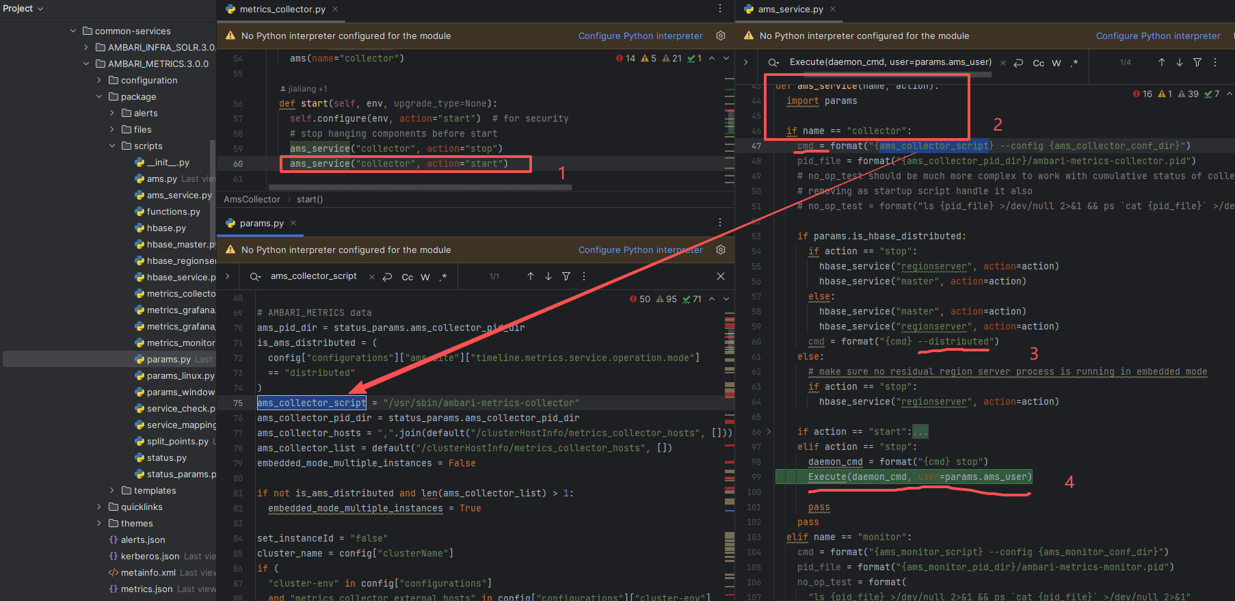Open search history in params.py find bar

click(x=256, y=276)
